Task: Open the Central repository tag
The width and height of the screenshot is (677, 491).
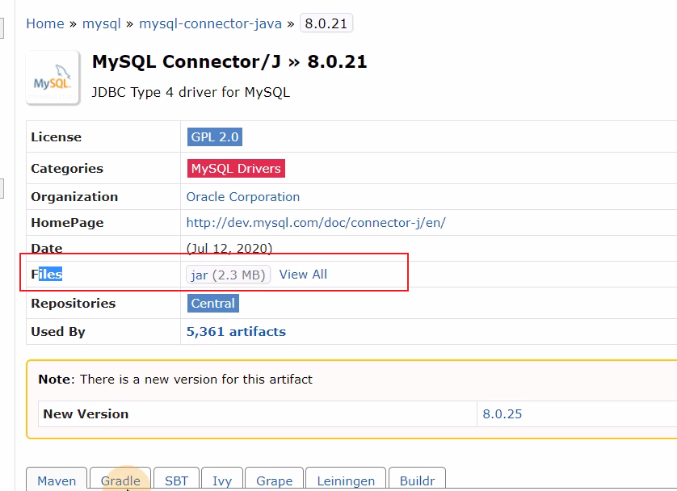Action: (x=212, y=304)
